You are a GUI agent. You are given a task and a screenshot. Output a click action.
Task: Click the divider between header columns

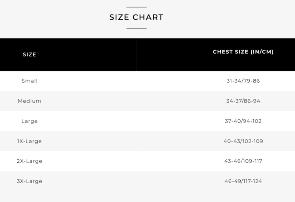(x=136, y=55)
